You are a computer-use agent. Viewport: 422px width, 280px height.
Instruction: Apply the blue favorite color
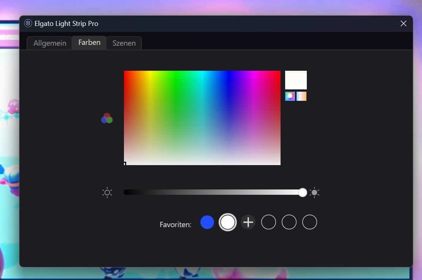coord(207,222)
